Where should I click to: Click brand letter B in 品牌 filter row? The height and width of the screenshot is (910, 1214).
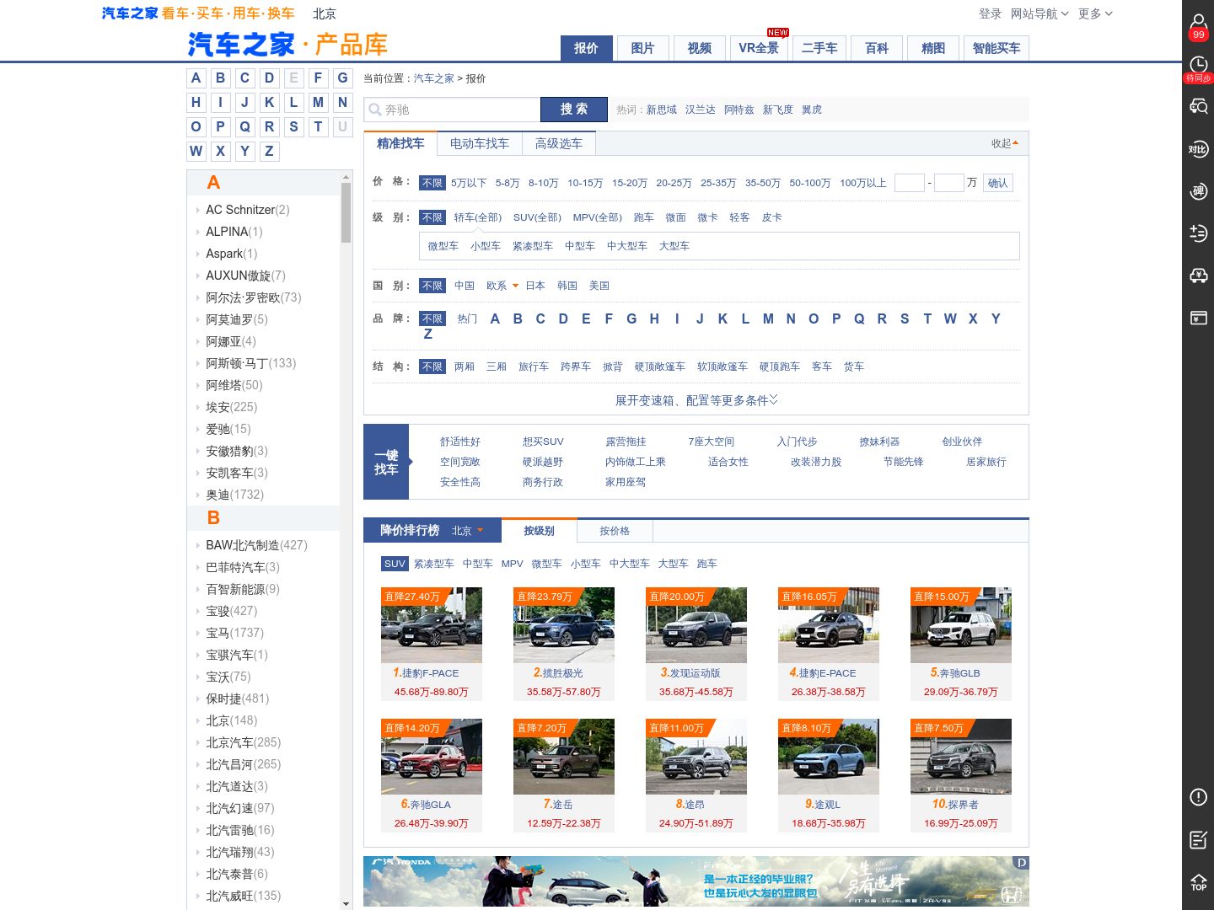[x=518, y=318]
